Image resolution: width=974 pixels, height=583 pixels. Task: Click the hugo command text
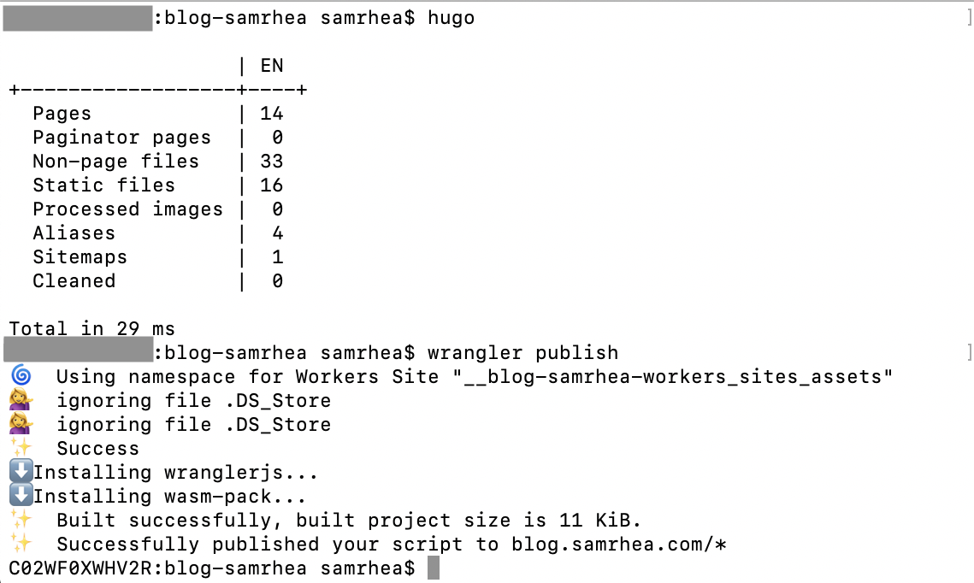coord(451,19)
